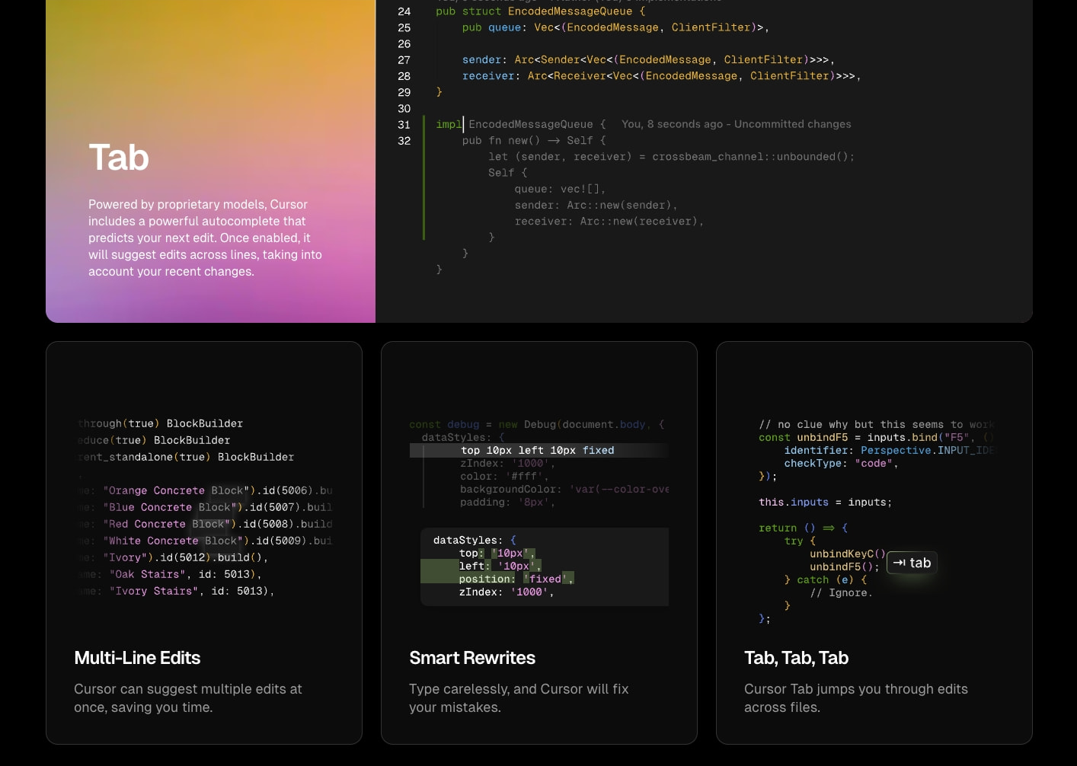Click the "checkType: "code"" line
The width and height of the screenshot is (1077, 766).
[841, 464]
